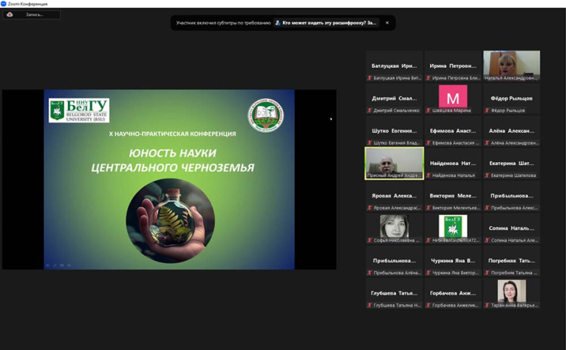Click the cloud recording icon
Screen dimensions: 566x350
click(x=10, y=15)
